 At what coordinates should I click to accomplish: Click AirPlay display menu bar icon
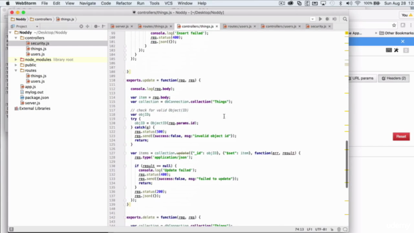[323, 3]
